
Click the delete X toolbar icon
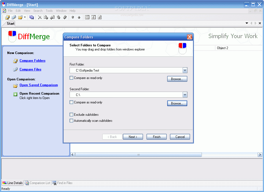(40, 17)
